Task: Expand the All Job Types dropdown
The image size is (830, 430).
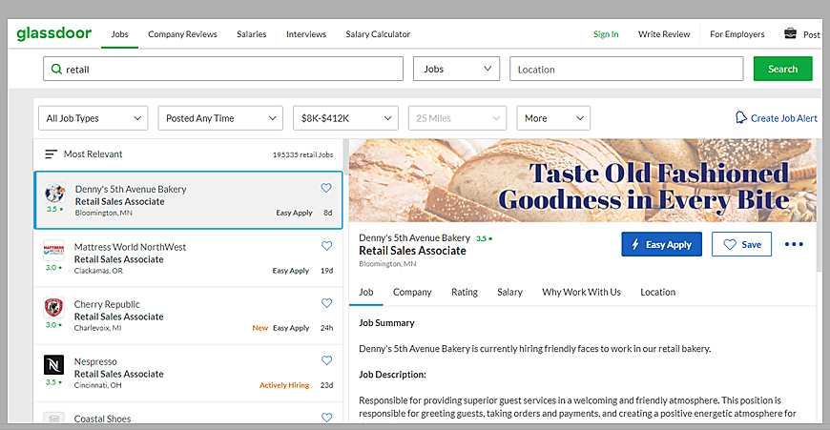Action: pos(93,118)
